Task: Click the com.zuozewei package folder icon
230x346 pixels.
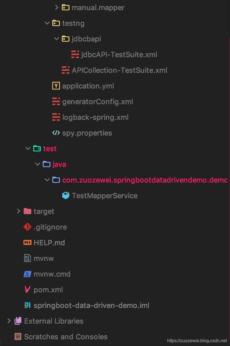Action: coord(56,180)
